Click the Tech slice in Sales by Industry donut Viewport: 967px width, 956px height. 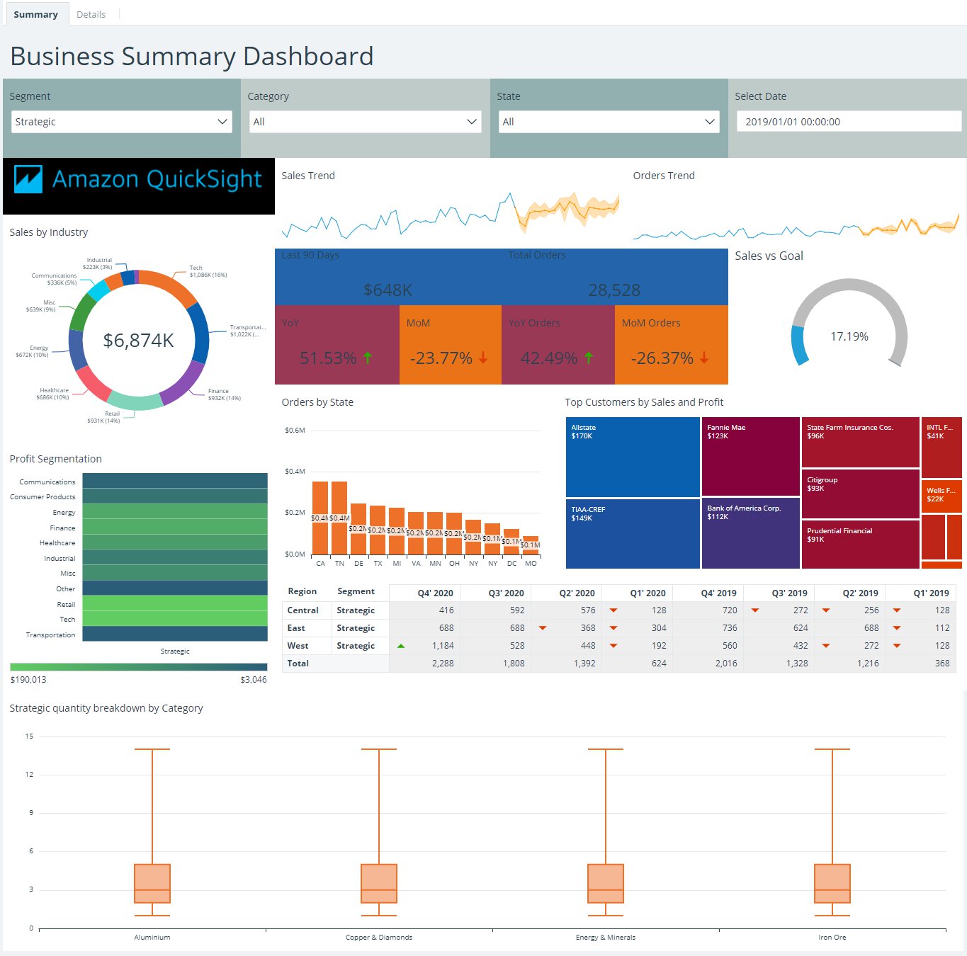click(176, 285)
